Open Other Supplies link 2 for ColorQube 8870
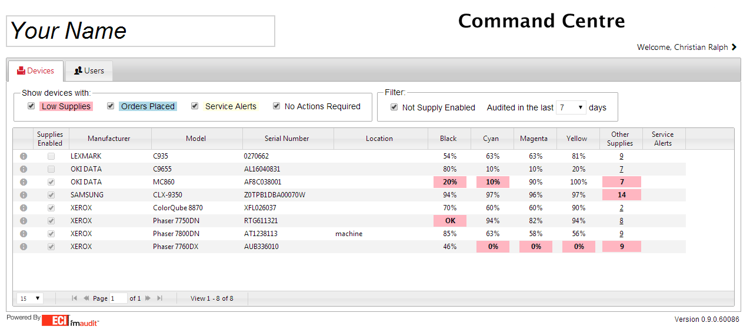Viewport: 750px width, 333px height. [x=621, y=208]
